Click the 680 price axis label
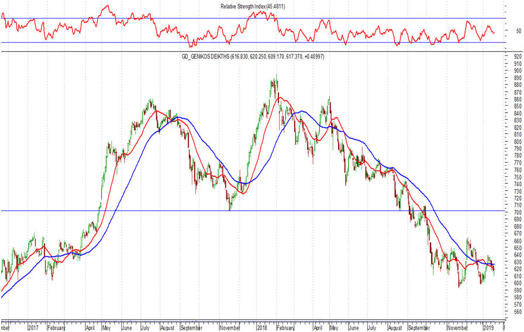524x332 pixels. click(518, 226)
